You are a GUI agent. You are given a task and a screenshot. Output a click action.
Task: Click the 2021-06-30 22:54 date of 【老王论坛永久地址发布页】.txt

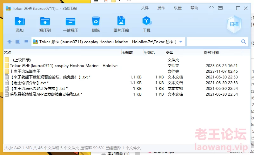[222, 88]
